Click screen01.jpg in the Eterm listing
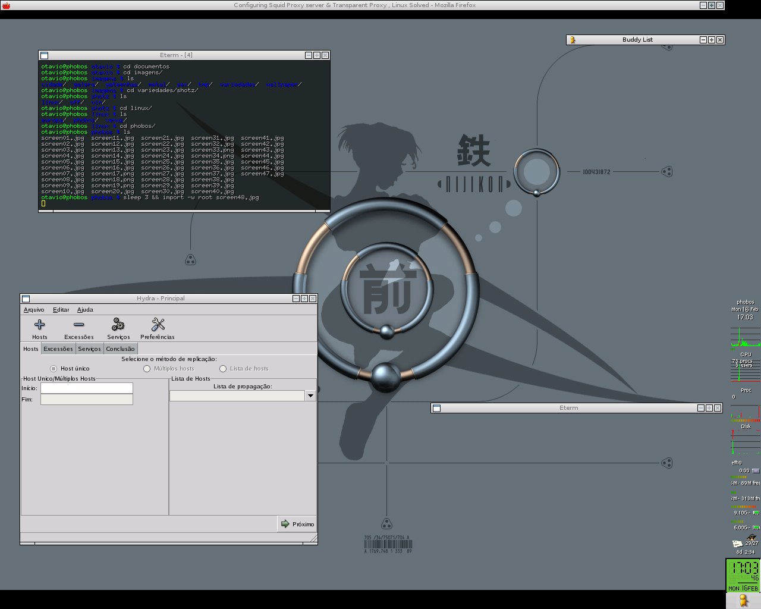 62,138
